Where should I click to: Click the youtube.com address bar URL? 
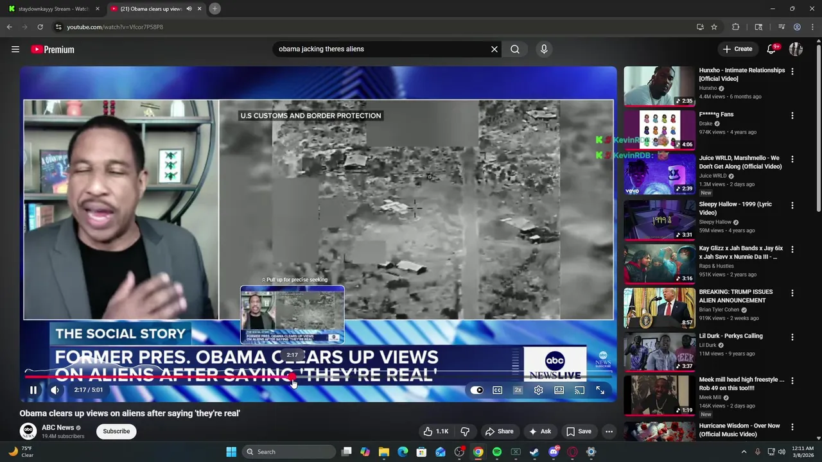(x=115, y=27)
